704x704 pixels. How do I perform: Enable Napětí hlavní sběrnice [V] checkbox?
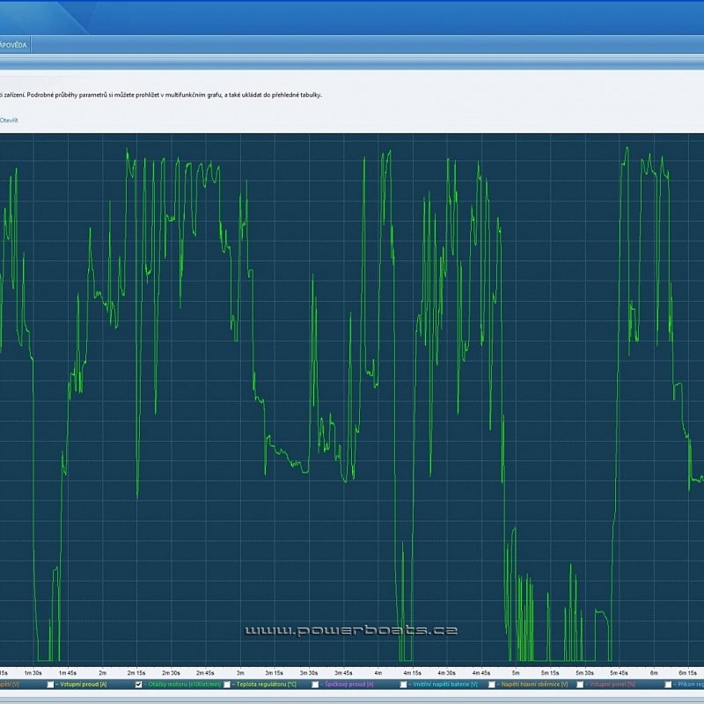(x=492, y=684)
